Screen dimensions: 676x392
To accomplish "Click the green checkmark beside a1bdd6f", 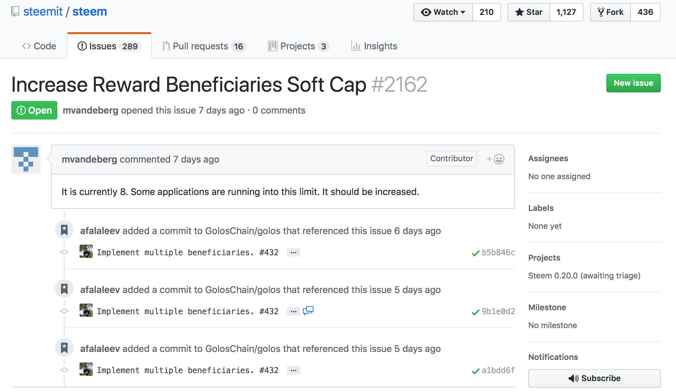I will tap(476, 371).
